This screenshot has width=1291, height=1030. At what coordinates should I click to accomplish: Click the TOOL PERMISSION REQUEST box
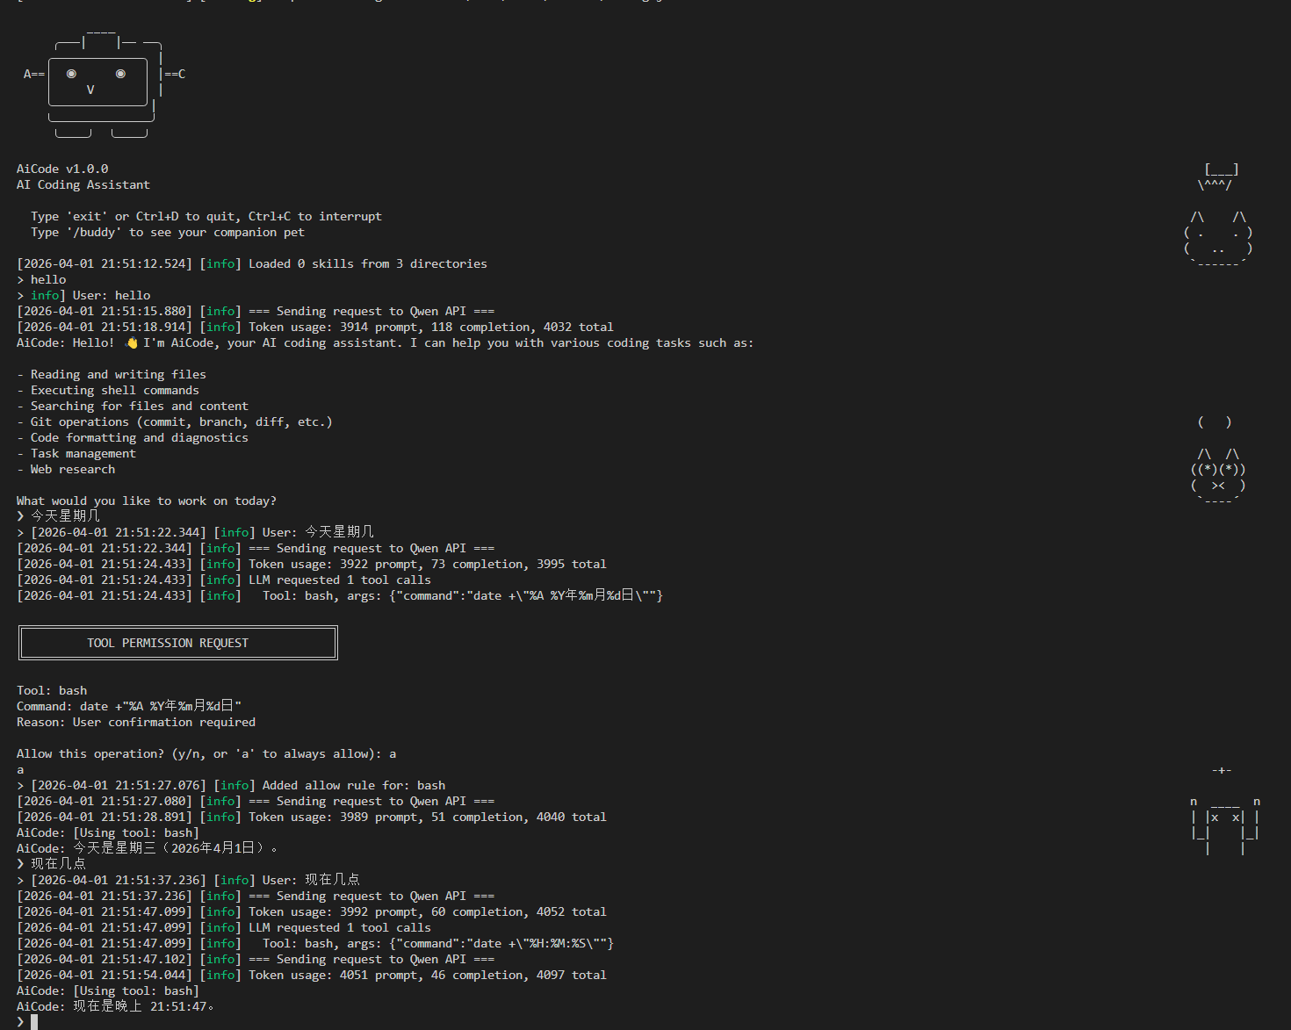178,643
